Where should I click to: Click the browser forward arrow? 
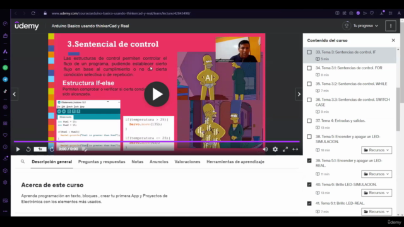pos(24,13)
